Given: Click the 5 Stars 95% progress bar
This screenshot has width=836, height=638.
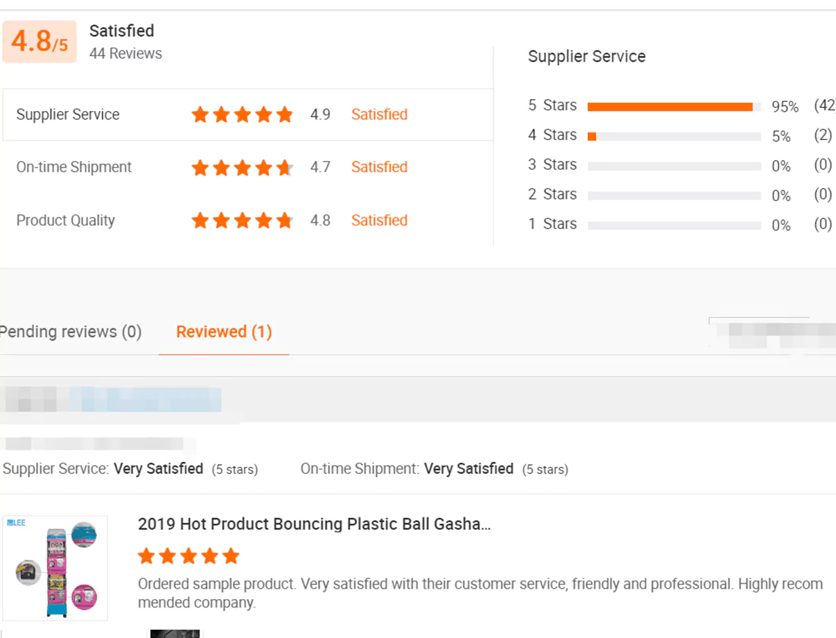Looking at the screenshot, I should click(674, 107).
